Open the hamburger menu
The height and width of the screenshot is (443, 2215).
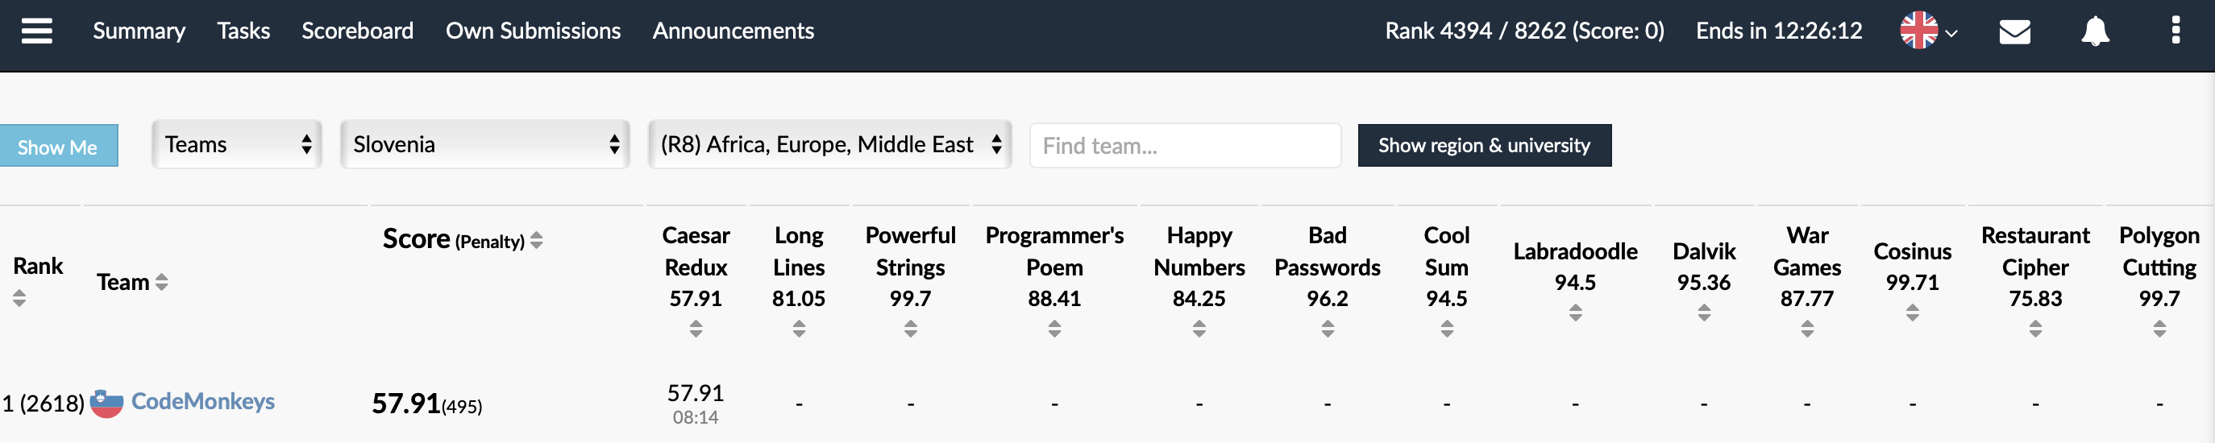click(x=37, y=31)
